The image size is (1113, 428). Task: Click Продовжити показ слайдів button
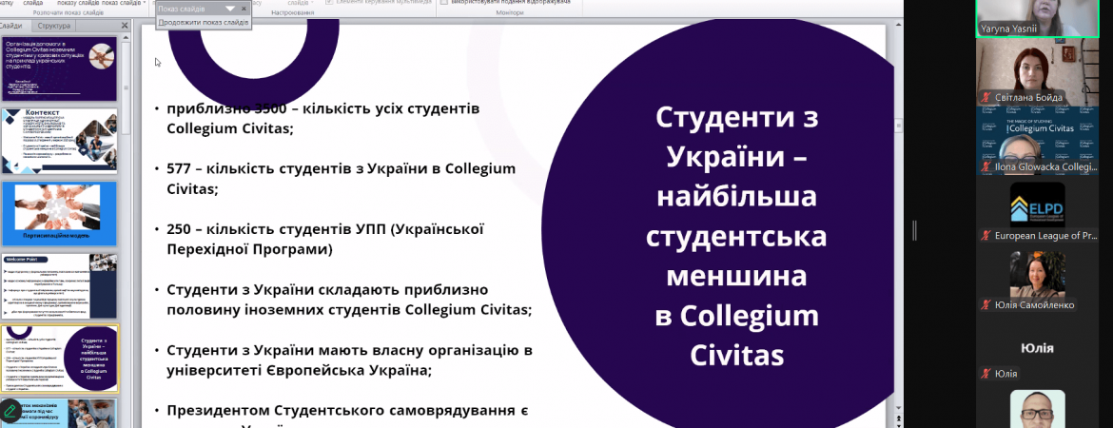tap(204, 23)
